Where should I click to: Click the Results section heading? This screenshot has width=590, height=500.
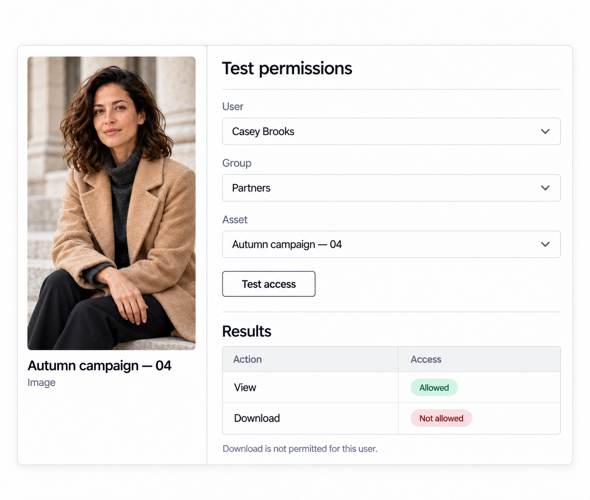pyautogui.click(x=247, y=331)
